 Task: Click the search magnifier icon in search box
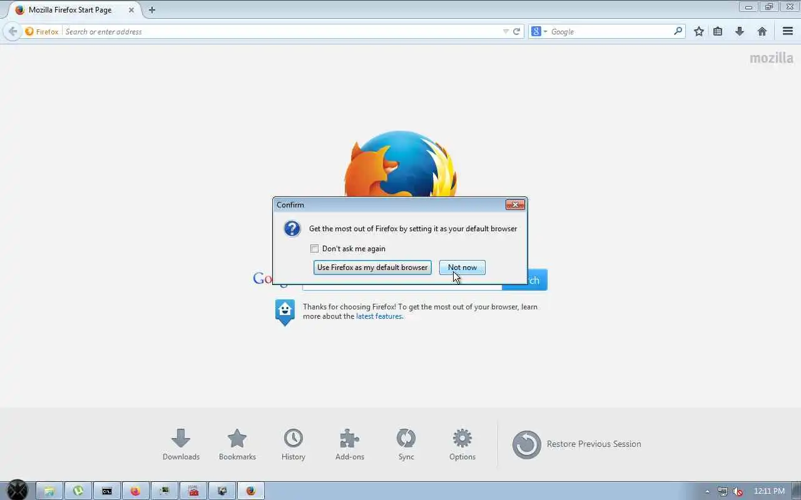(678, 31)
